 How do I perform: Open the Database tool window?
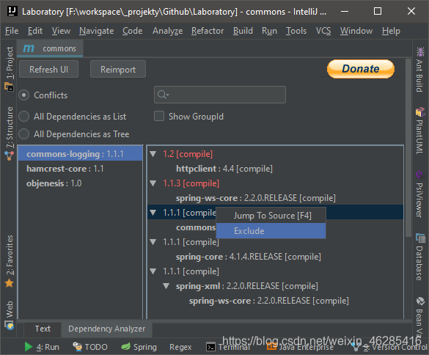click(420, 257)
